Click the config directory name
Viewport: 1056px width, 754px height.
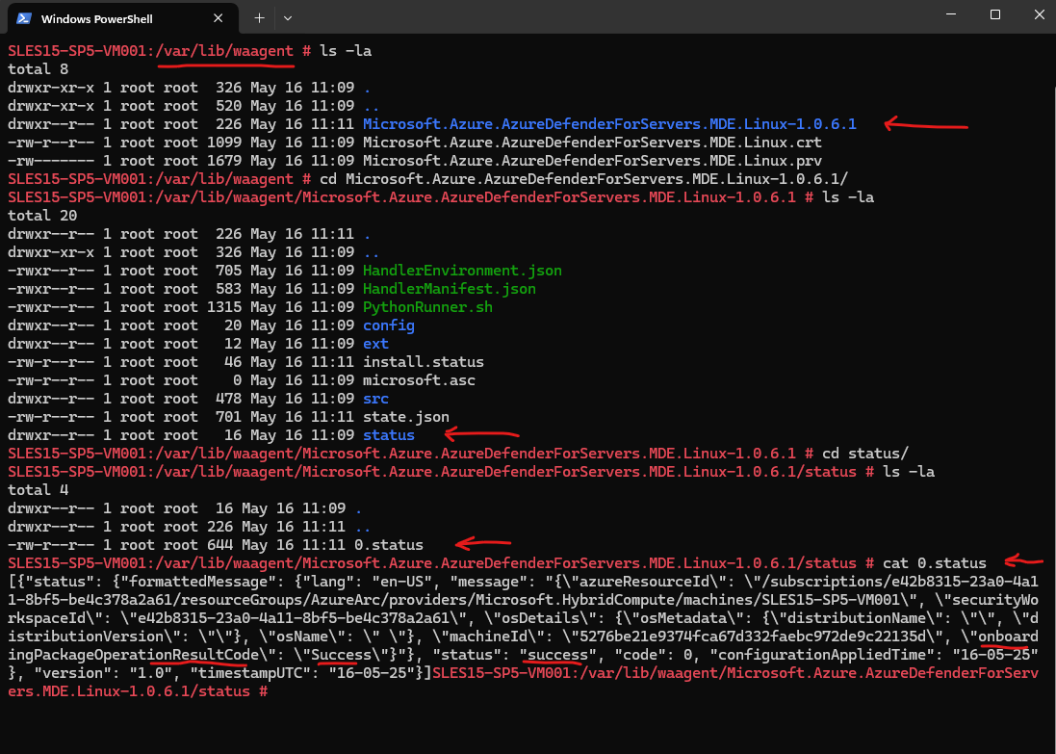point(389,325)
